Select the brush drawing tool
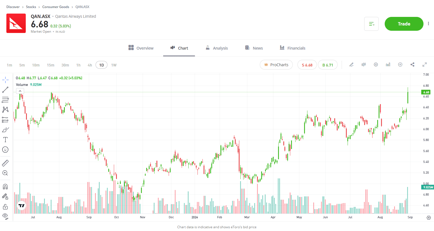 (5, 130)
